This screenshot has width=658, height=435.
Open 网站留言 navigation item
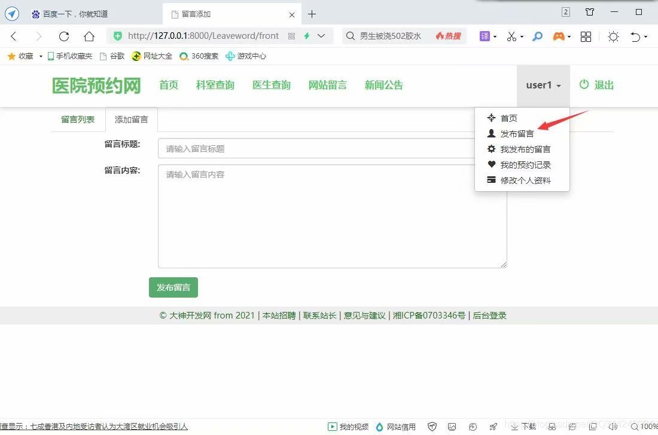[327, 85]
